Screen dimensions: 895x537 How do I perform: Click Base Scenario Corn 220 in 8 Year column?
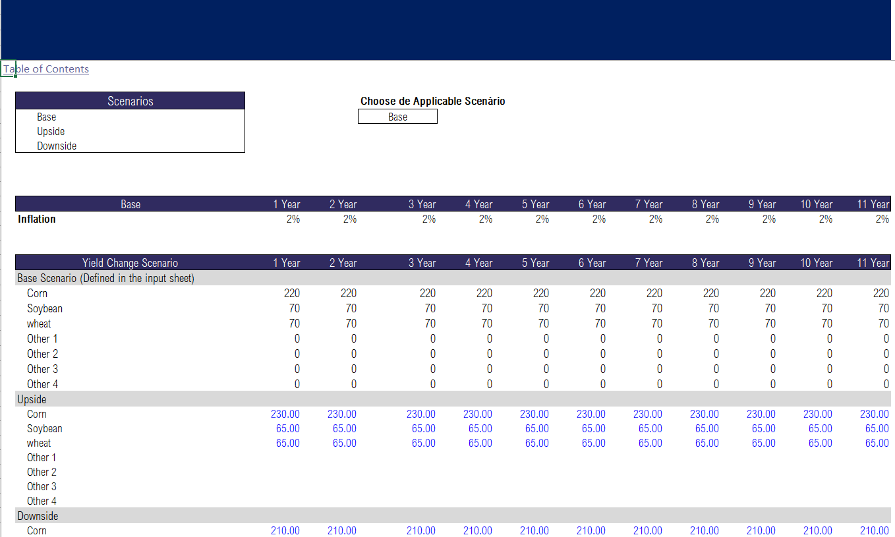coord(711,293)
